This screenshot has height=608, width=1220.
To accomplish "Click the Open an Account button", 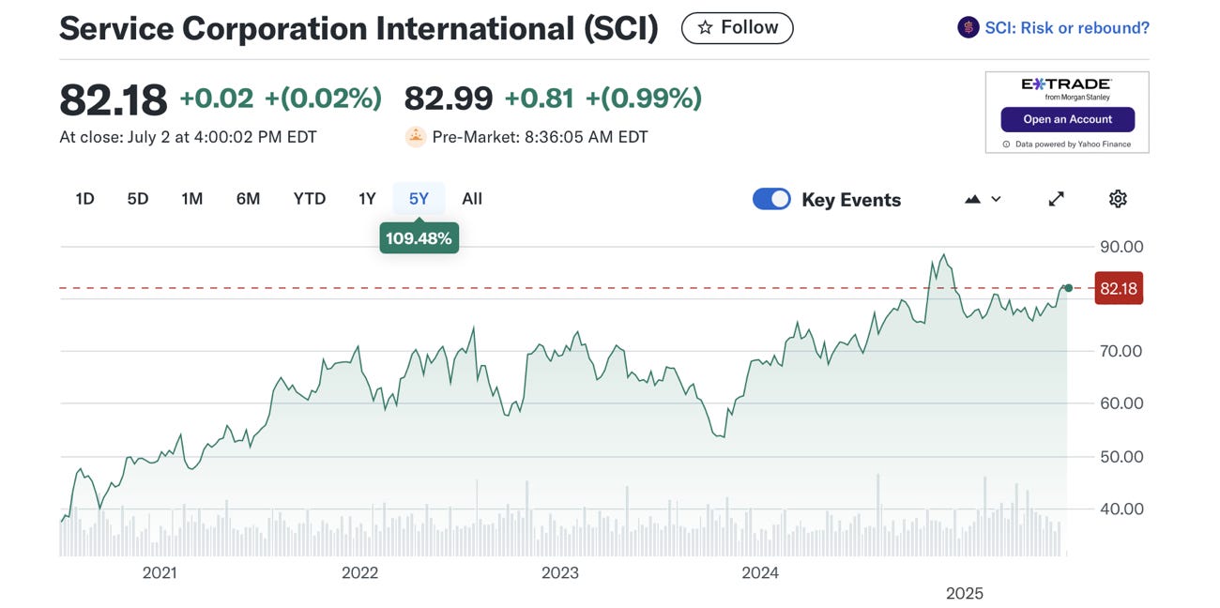I will [x=1067, y=119].
